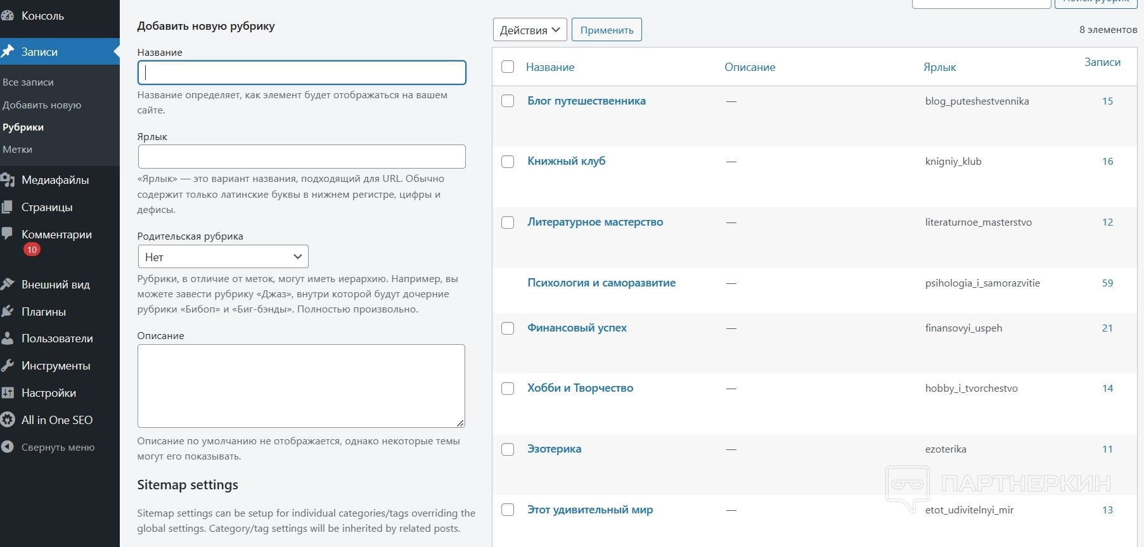This screenshot has height=547, width=1144.
Task: Open Tools via the wrench icon
Action: [8, 366]
